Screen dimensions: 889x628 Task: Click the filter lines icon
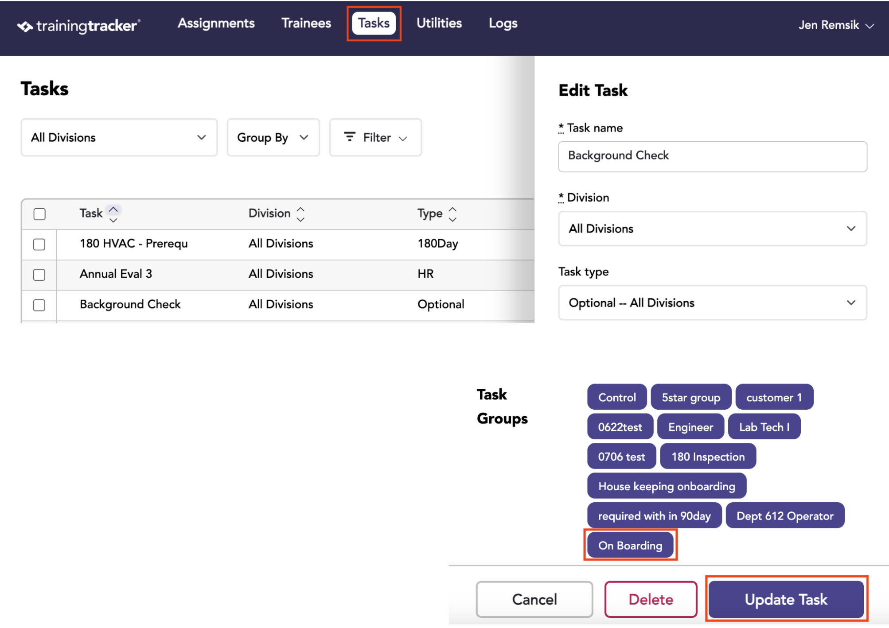coord(350,137)
